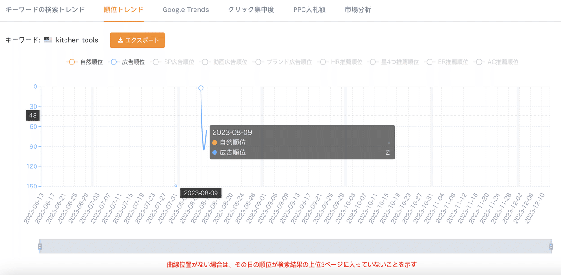Image resolution: width=561 pixels, height=275 pixels.
Task: Enable the SP広告順位 legend series
Action: pyautogui.click(x=173, y=62)
